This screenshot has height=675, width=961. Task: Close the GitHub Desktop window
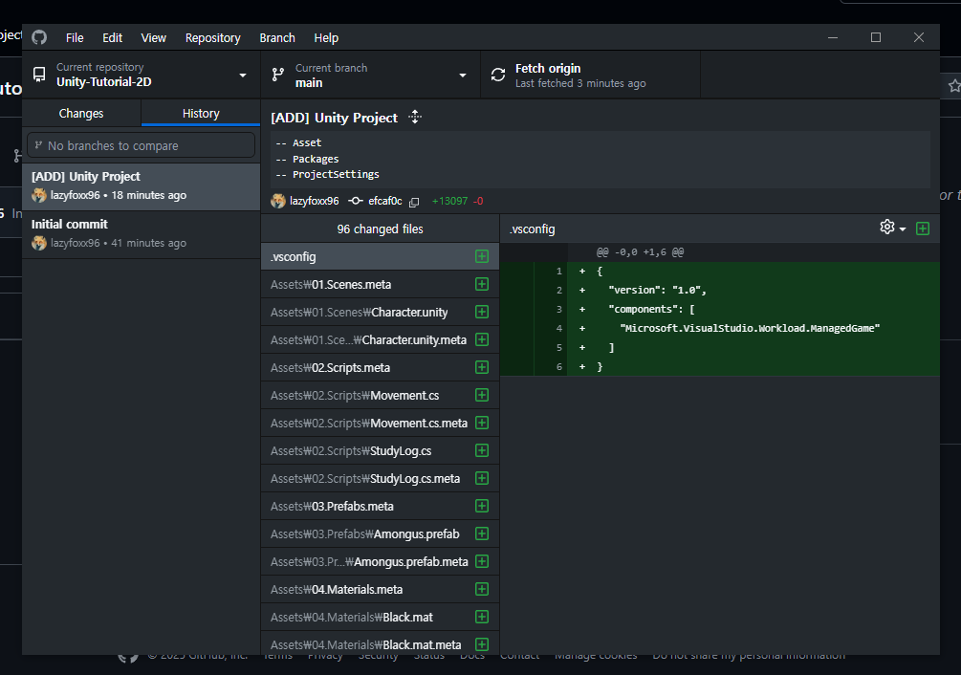coord(919,37)
